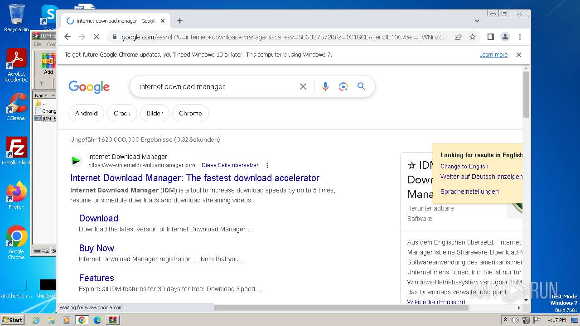
Task: Go back with Chrome's back arrow
Action: pos(68,37)
